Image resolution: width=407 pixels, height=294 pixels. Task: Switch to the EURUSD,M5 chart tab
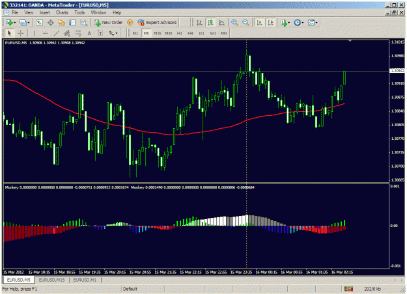(x=18, y=280)
